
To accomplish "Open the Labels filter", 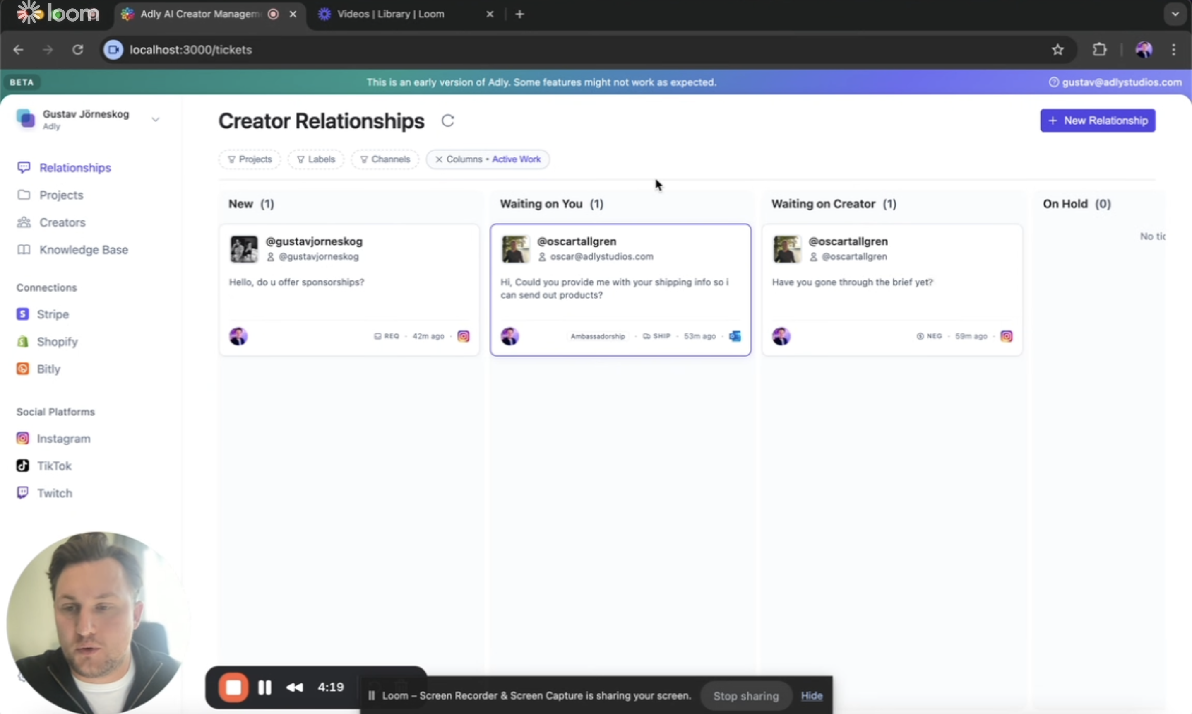I will pyautogui.click(x=316, y=159).
